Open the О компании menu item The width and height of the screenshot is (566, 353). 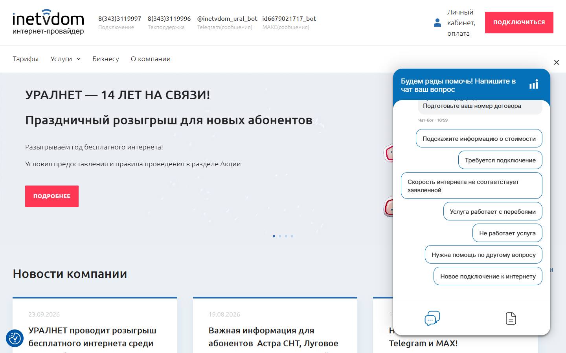[151, 59]
